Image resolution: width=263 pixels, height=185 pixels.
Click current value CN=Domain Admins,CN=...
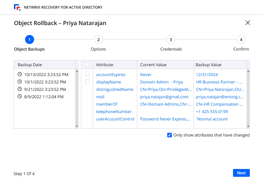tap(166, 104)
